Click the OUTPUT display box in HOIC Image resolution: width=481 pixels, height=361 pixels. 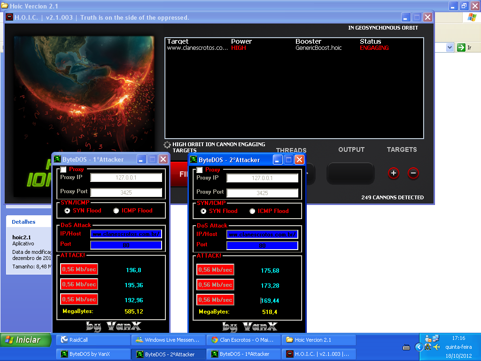tap(350, 173)
